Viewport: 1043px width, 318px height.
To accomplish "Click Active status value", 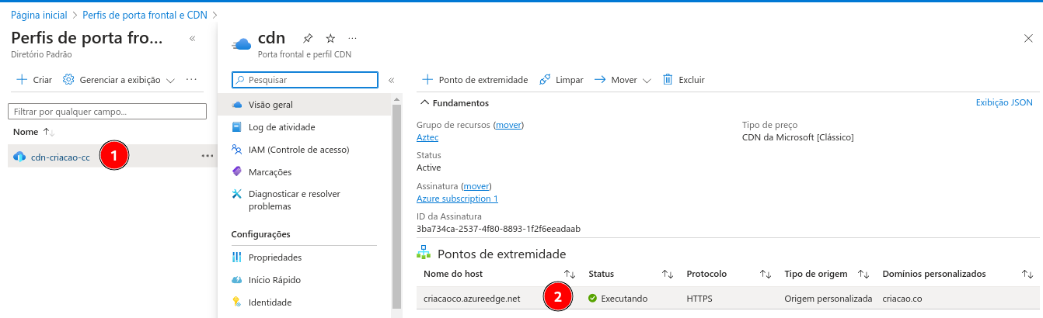I will (429, 168).
